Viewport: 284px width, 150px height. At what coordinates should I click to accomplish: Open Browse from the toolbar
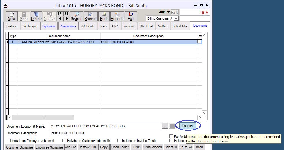[90, 16]
